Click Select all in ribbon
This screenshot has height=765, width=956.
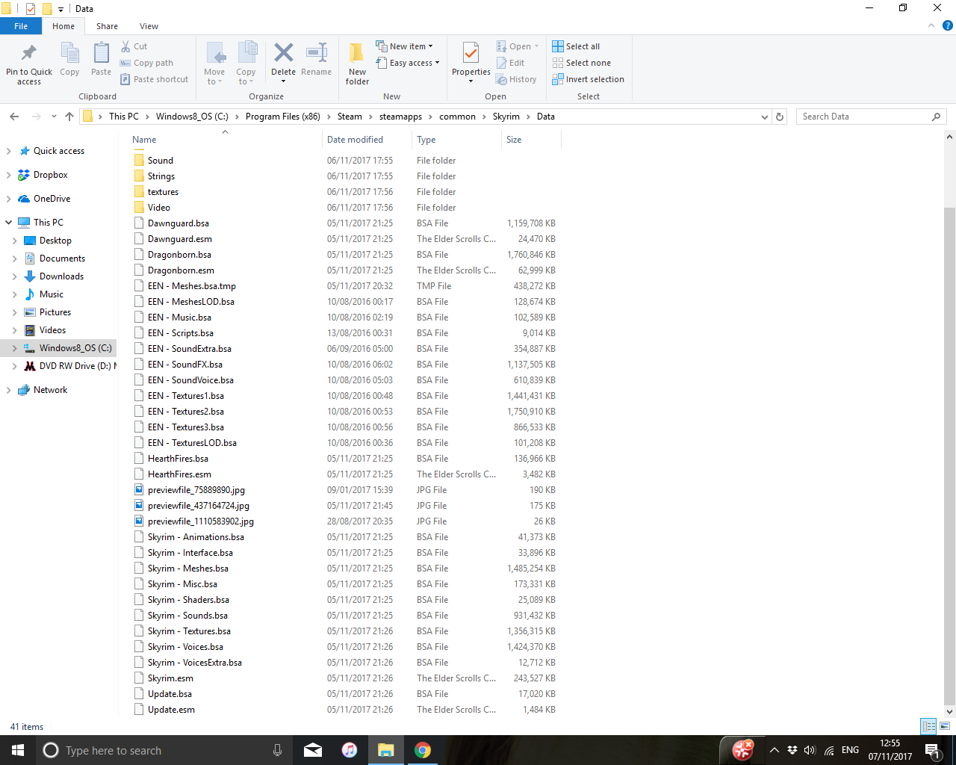point(576,46)
